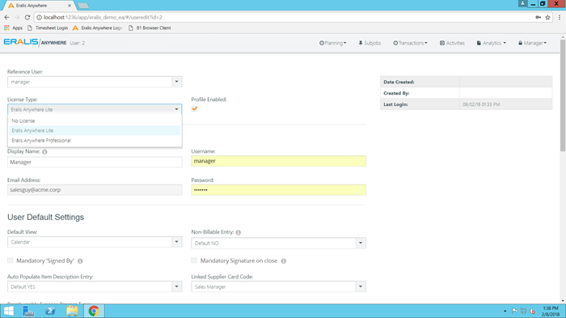The image size is (566, 318).
Task: Open the Timesheet Login bookmark
Action: (48, 28)
